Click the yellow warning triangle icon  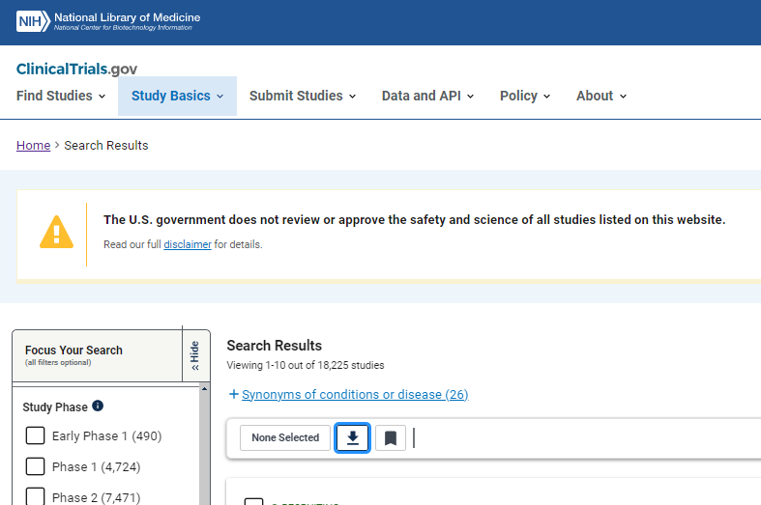click(56, 233)
